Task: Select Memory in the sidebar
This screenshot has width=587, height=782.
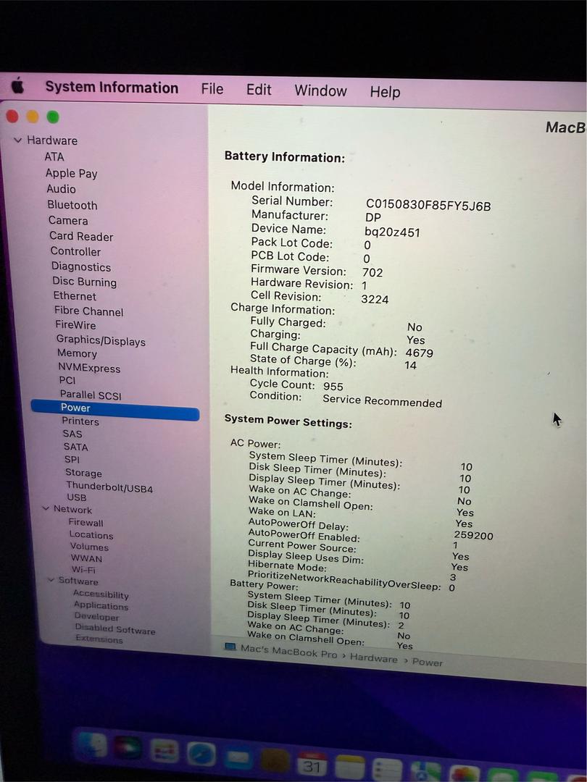Action: click(78, 353)
